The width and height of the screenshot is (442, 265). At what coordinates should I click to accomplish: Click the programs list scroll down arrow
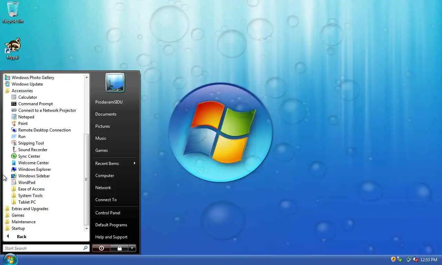click(87, 228)
